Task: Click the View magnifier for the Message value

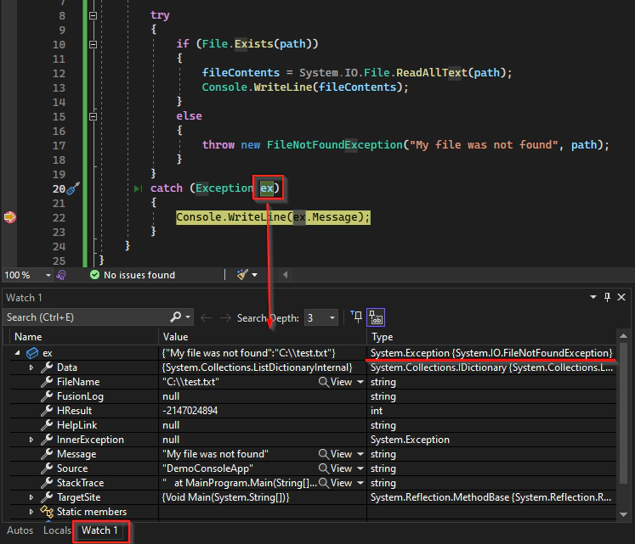Action: [325, 454]
